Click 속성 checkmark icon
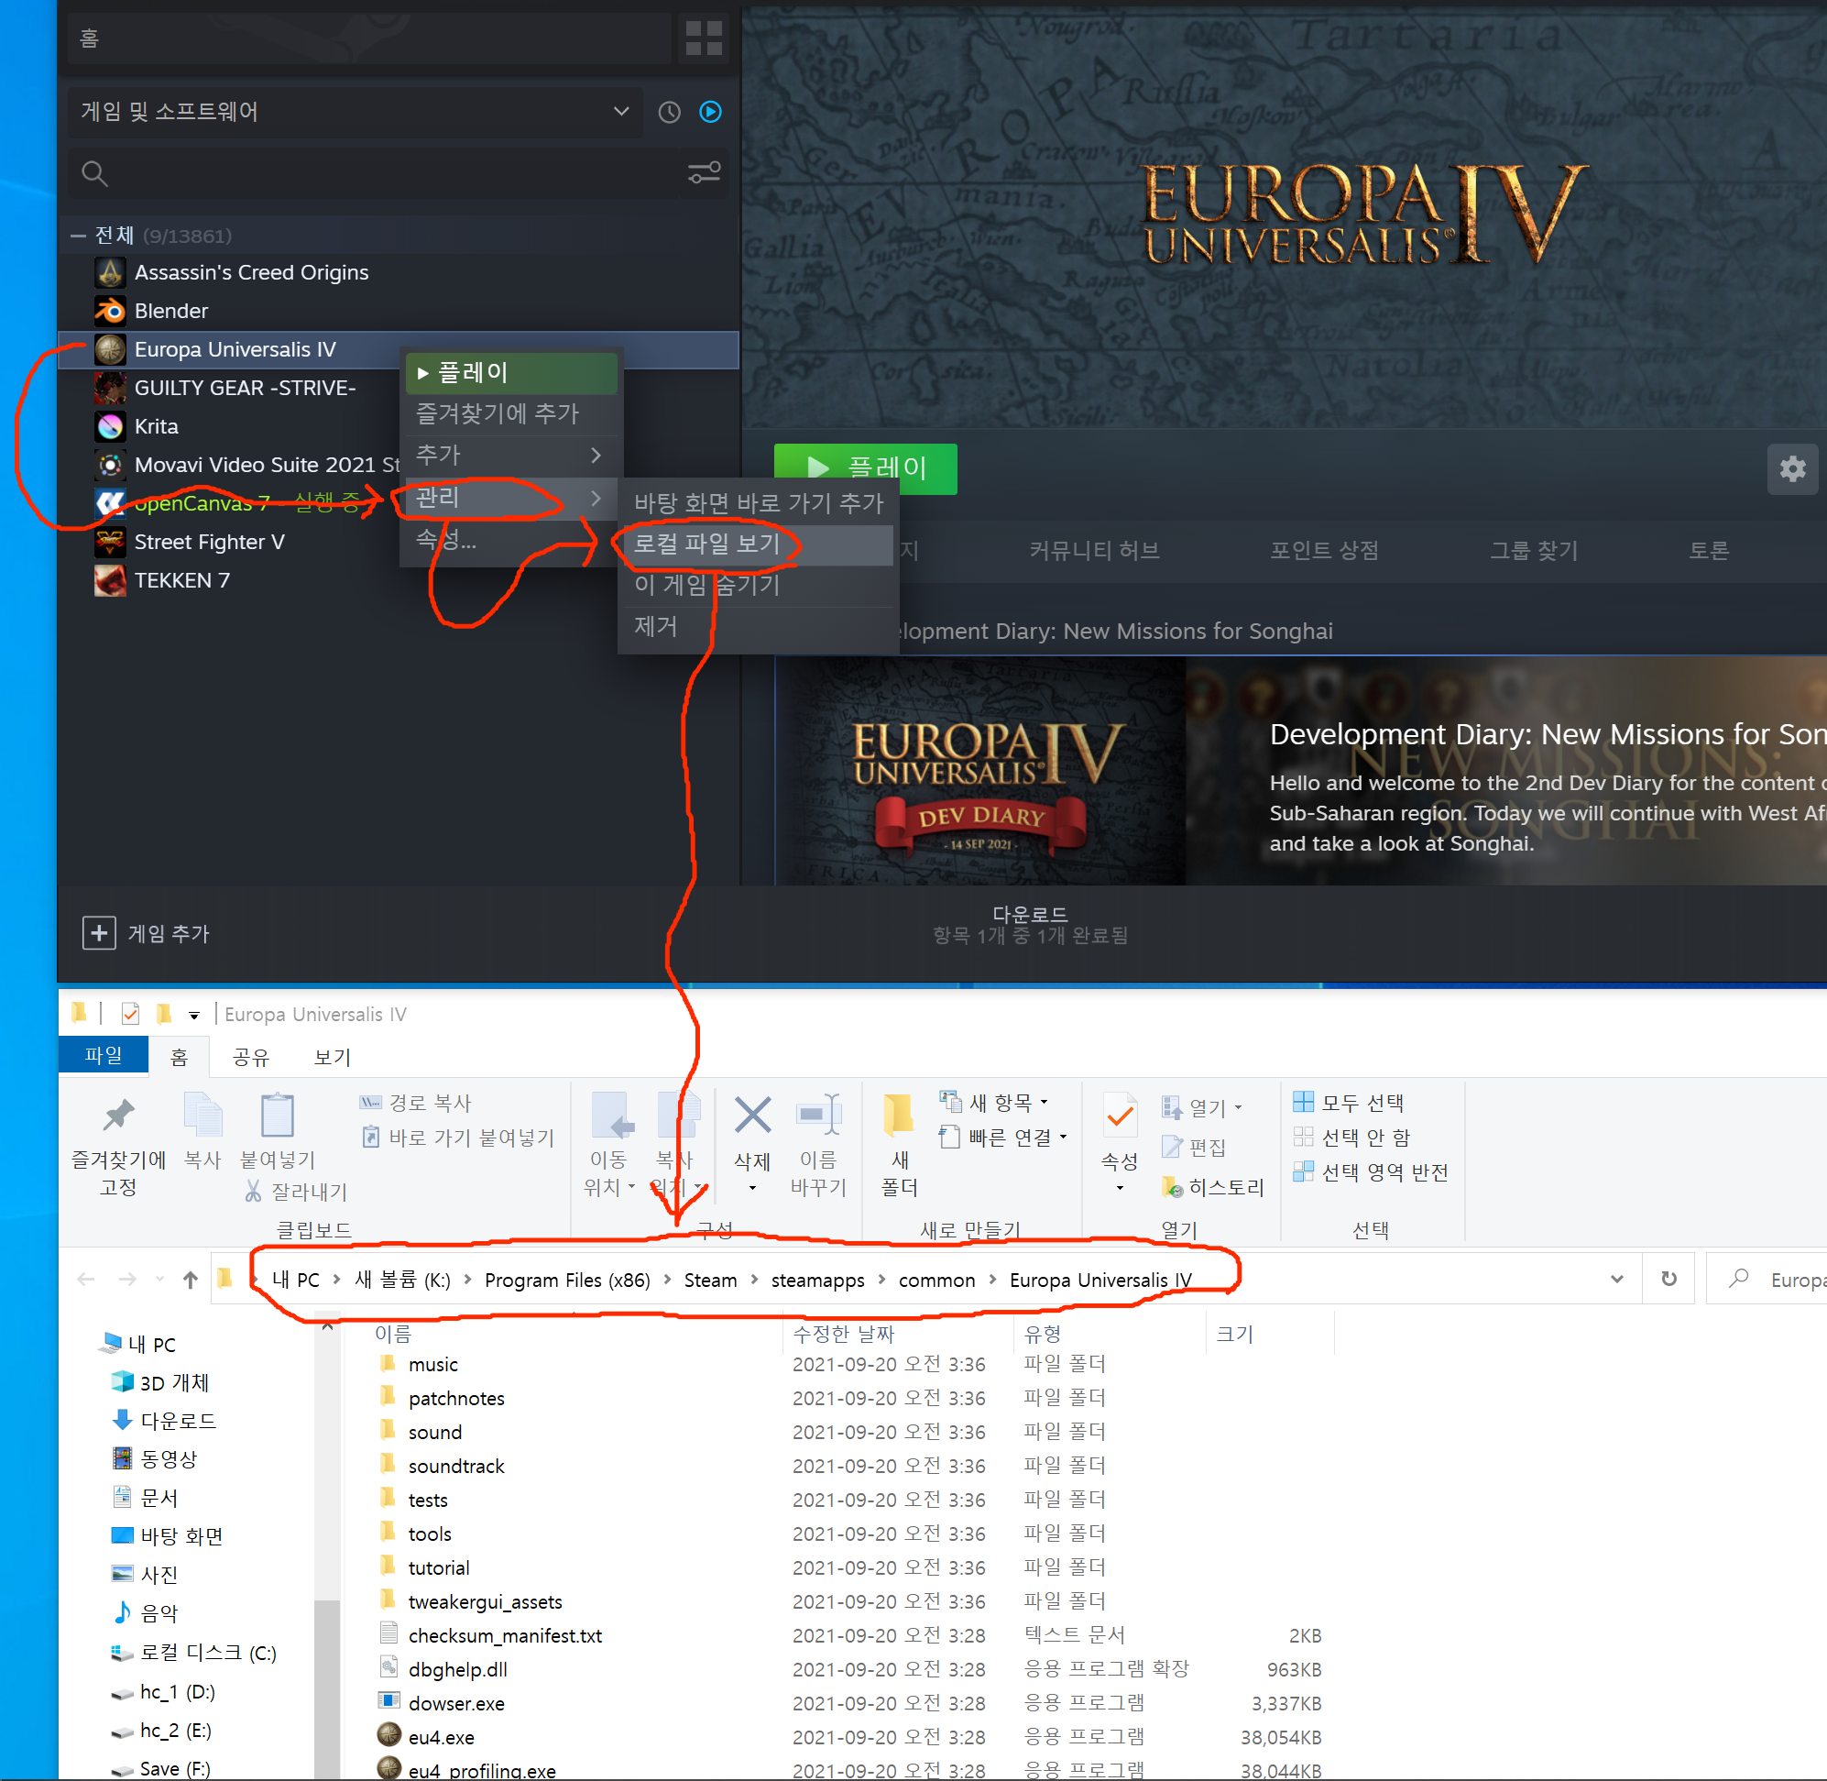1827x1781 pixels. (x=1120, y=1115)
